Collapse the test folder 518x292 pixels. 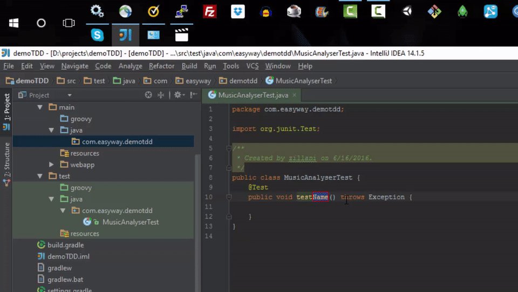(40, 176)
